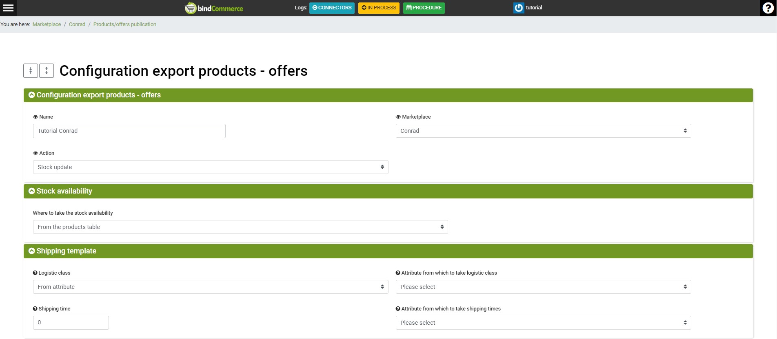Go to Conrad breadcrumb
Viewport: 777px width, 339px height.
[77, 24]
